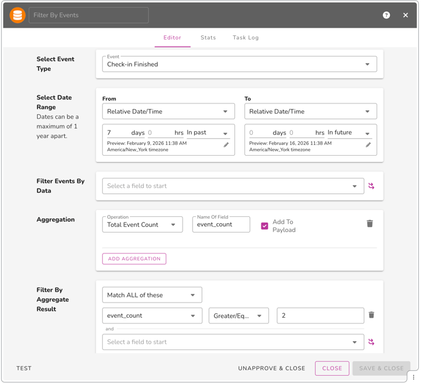Open help via the question mark icon
This screenshot has height=384, width=422.
tap(386, 15)
